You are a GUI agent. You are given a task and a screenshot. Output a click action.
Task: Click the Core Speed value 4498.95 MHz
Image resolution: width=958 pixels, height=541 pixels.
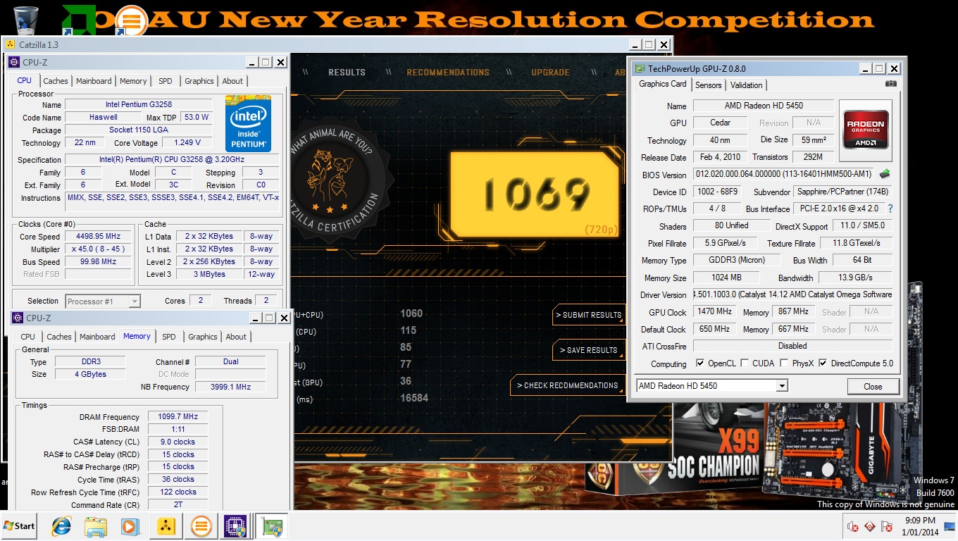tap(98, 237)
